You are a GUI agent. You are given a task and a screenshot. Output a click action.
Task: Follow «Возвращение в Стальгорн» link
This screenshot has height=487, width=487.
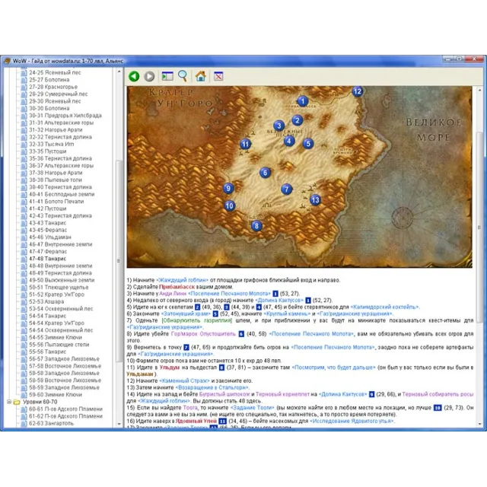pos(212,387)
